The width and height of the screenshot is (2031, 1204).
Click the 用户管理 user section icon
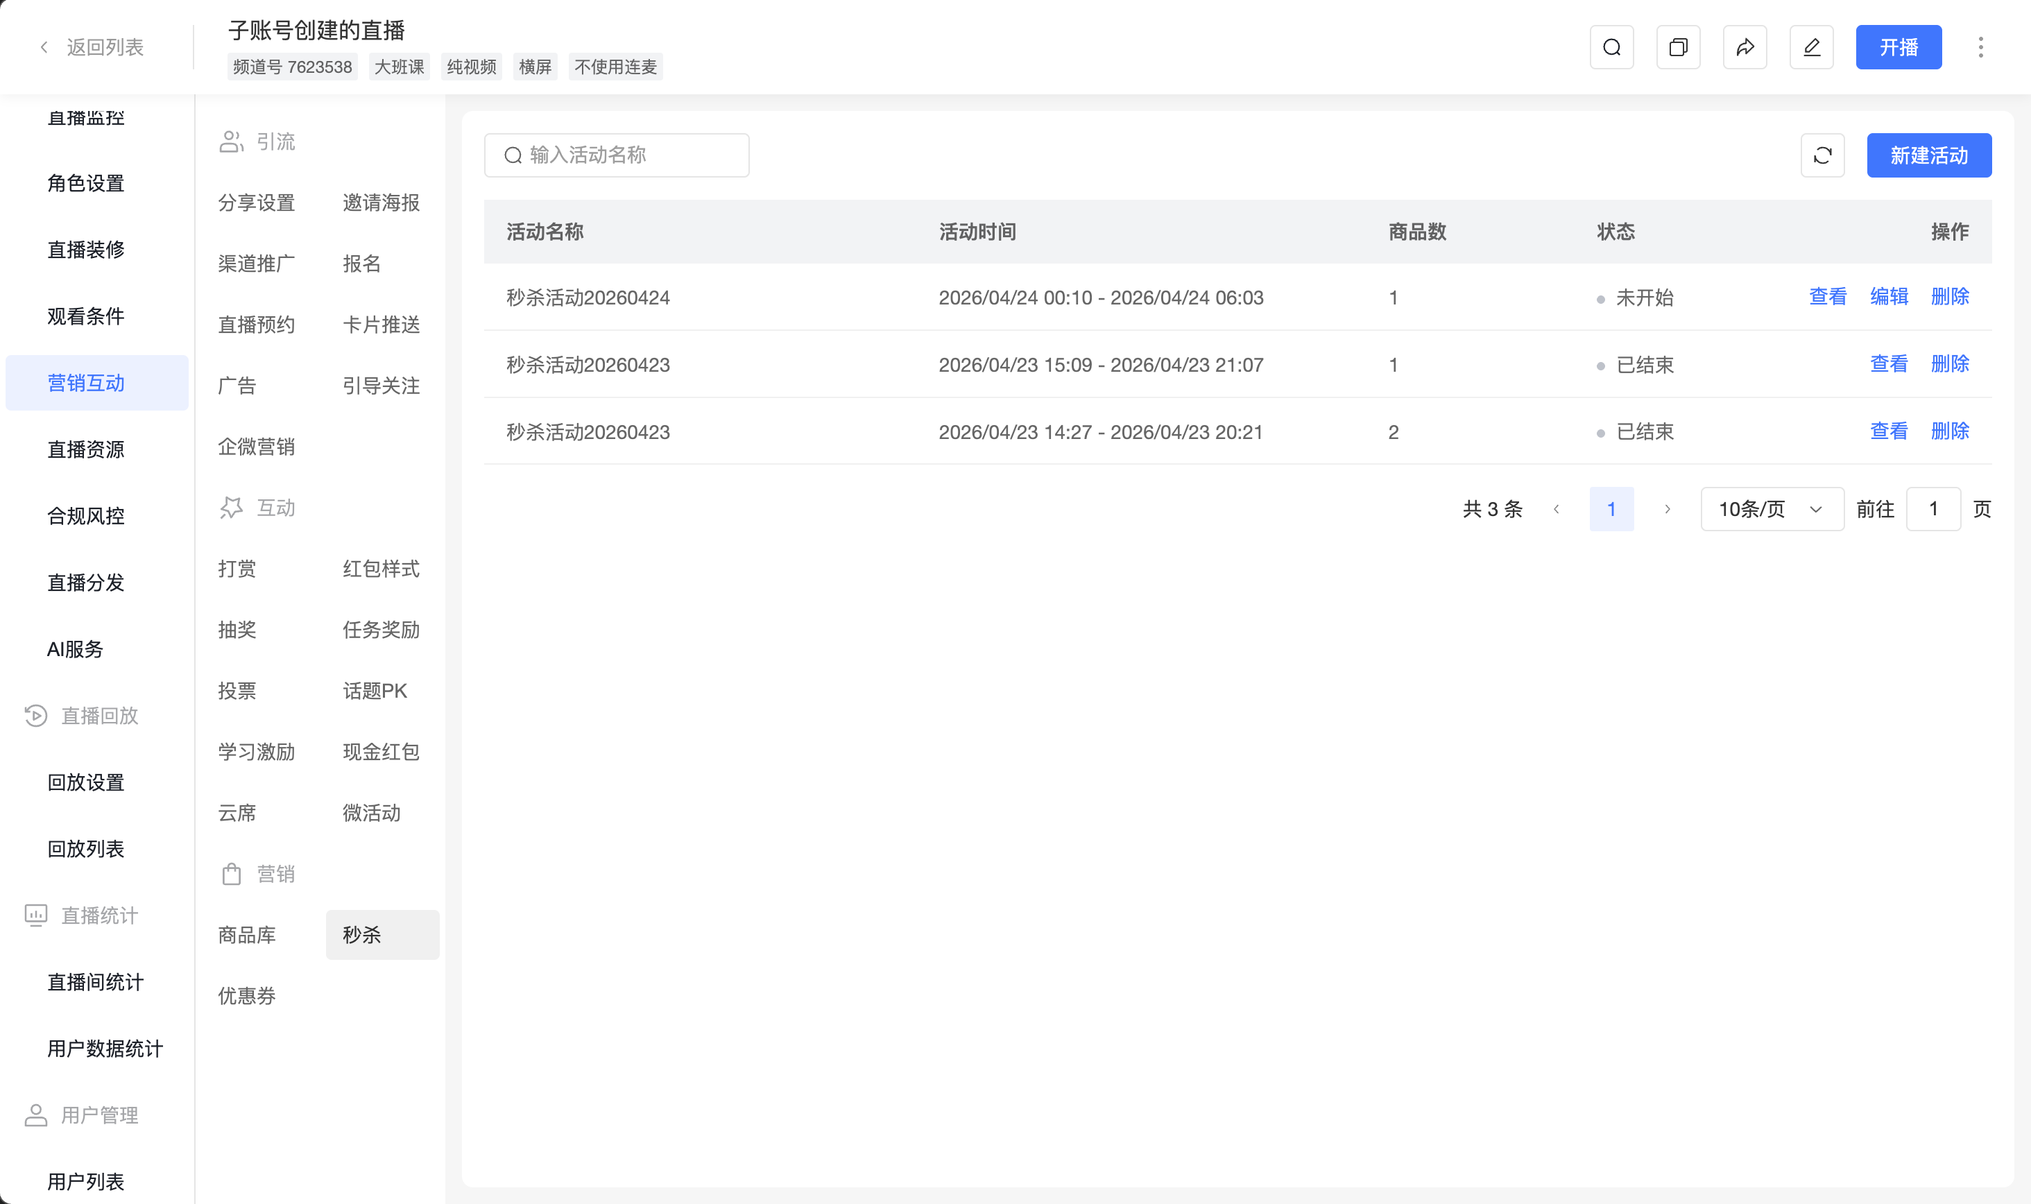(35, 1115)
